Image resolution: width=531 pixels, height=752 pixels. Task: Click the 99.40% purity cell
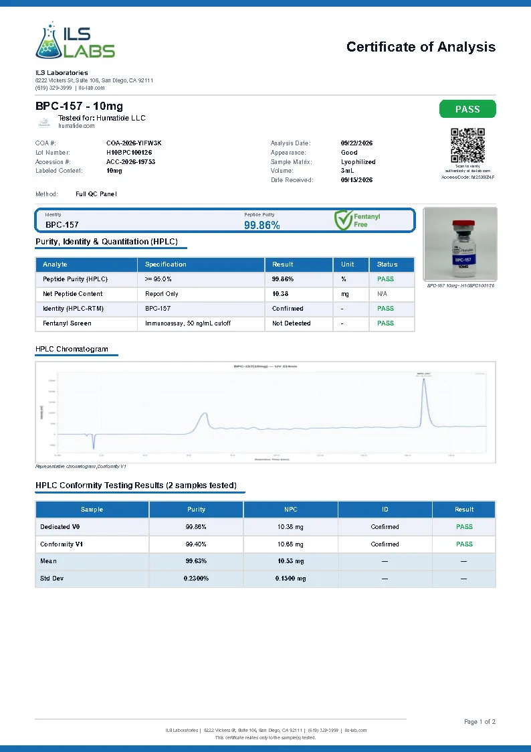click(196, 544)
